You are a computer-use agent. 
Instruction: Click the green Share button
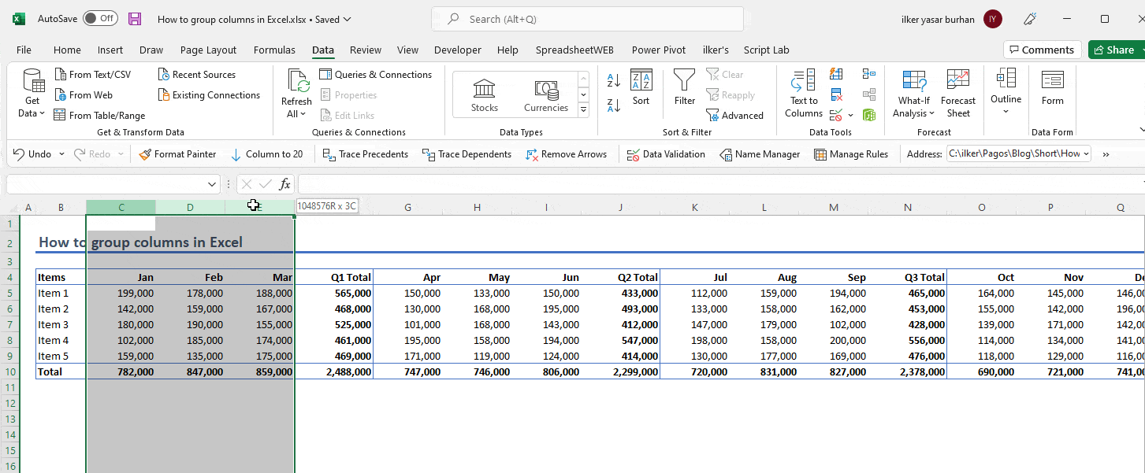coord(1115,49)
